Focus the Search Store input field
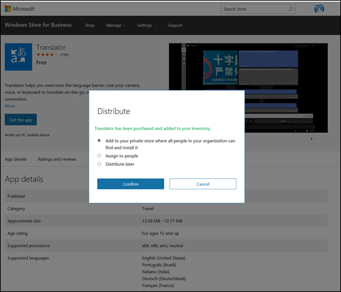The height and width of the screenshot is (292, 341). tap(254, 9)
